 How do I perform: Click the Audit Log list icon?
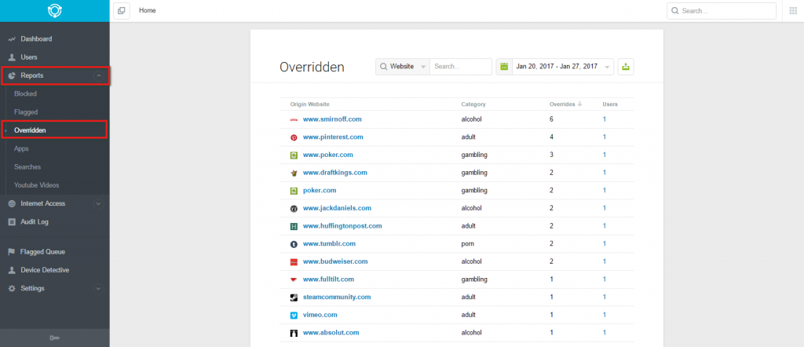[x=12, y=222]
